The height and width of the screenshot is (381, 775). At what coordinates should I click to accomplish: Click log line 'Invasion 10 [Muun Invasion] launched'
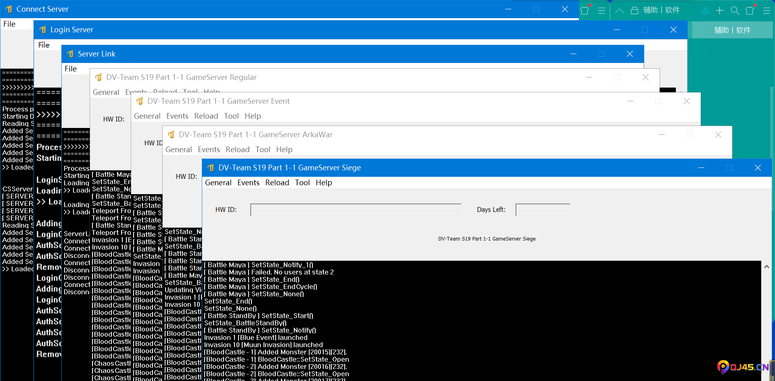[x=264, y=345]
